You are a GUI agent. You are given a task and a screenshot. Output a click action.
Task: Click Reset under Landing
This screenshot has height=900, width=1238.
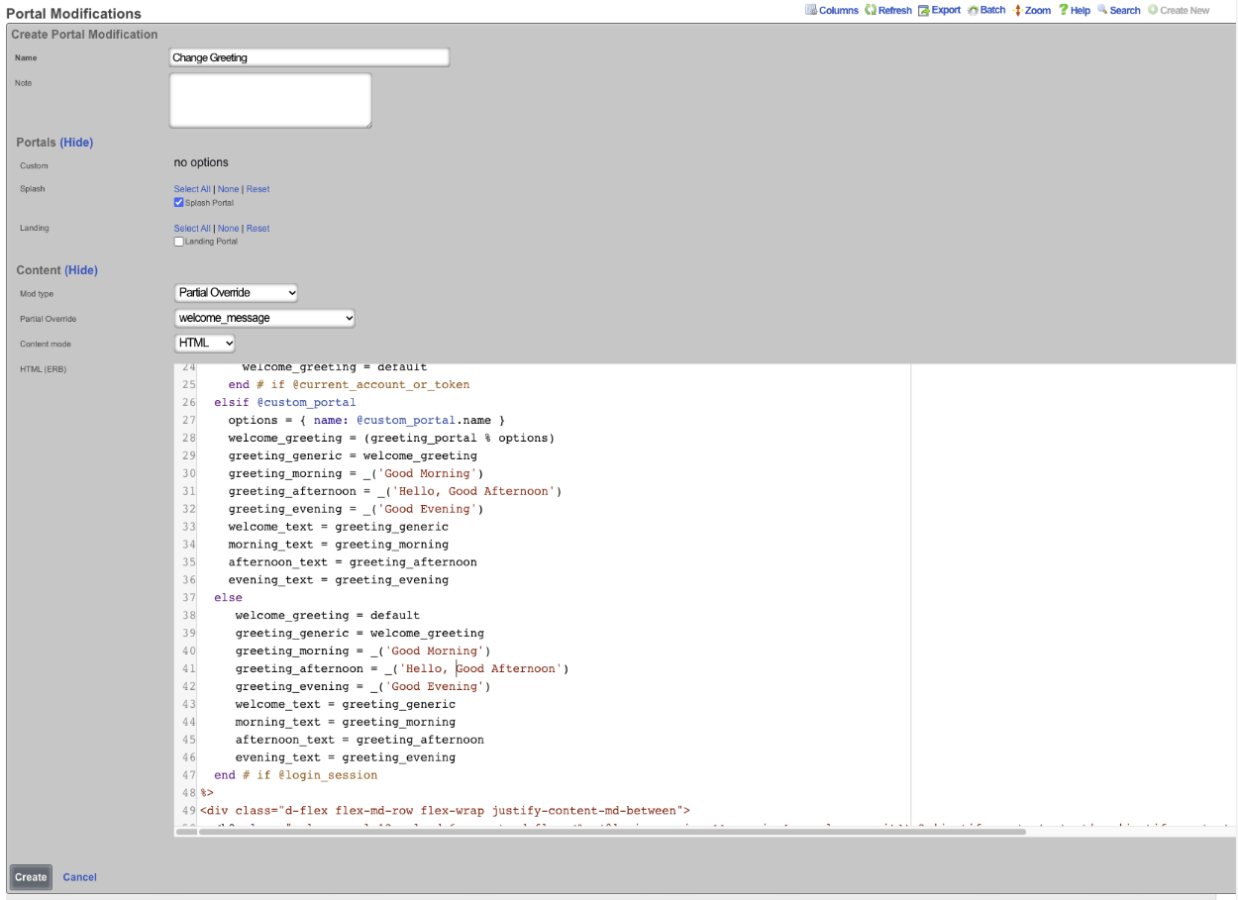(258, 229)
